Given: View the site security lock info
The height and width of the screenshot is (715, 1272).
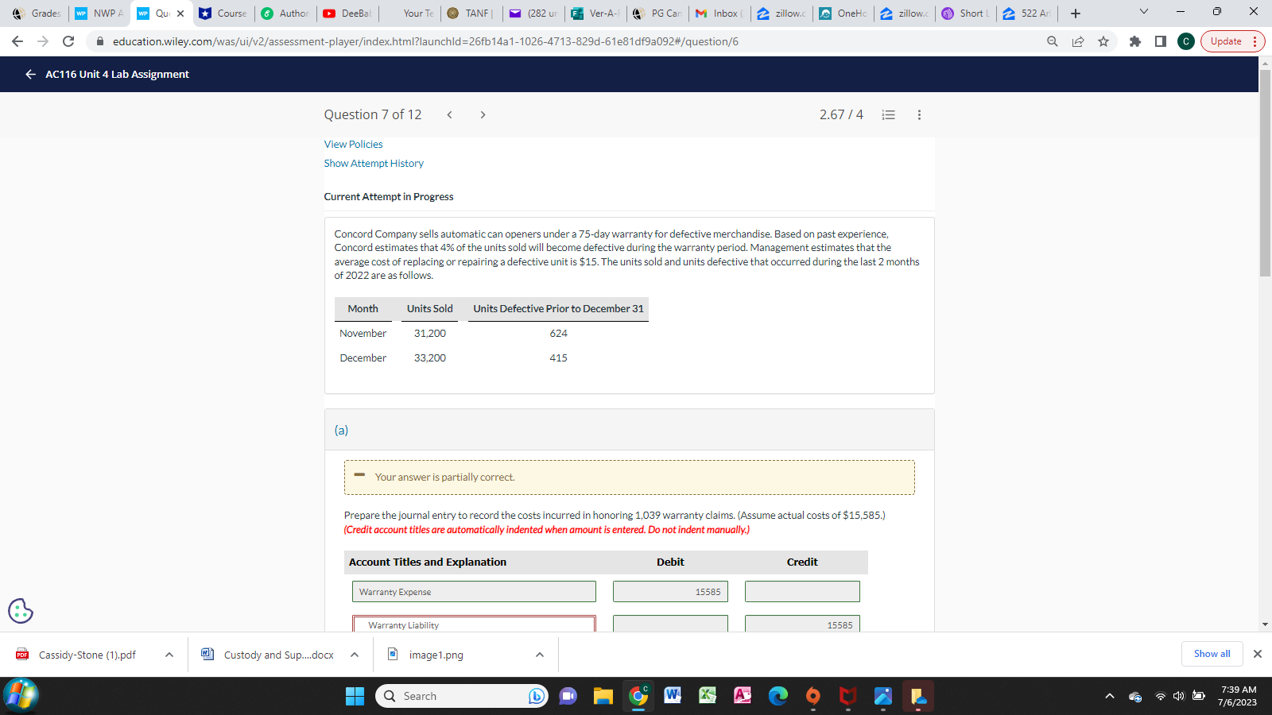Looking at the screenshot, I should pos(100,41).
